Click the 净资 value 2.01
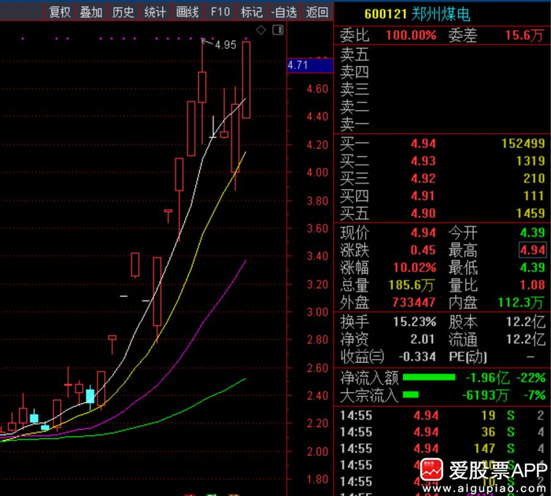 click(x=423, y=339)
